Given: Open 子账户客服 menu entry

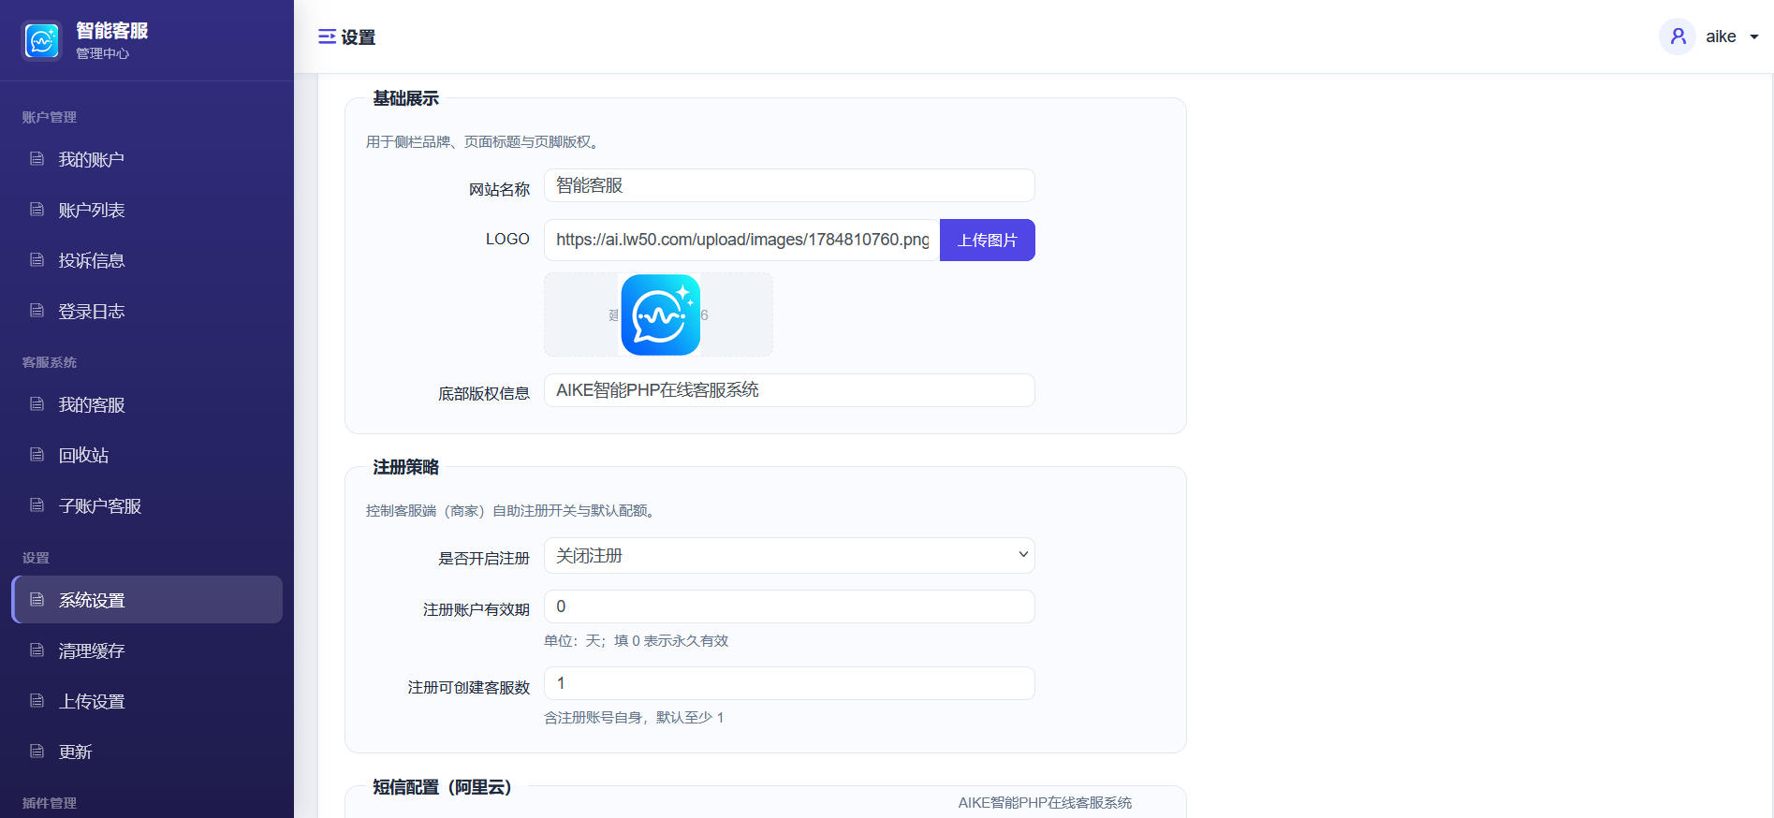Looking at the screenshot, I should (x=147, y=505).
